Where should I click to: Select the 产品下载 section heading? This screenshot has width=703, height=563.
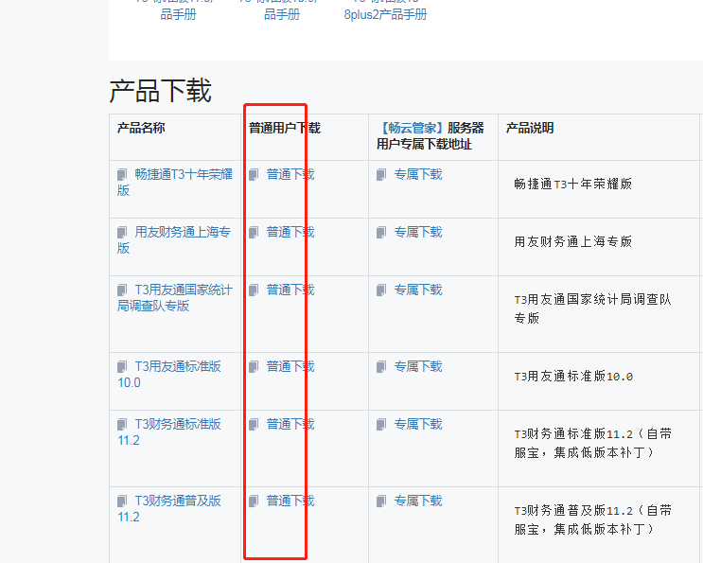click(160, 91)
